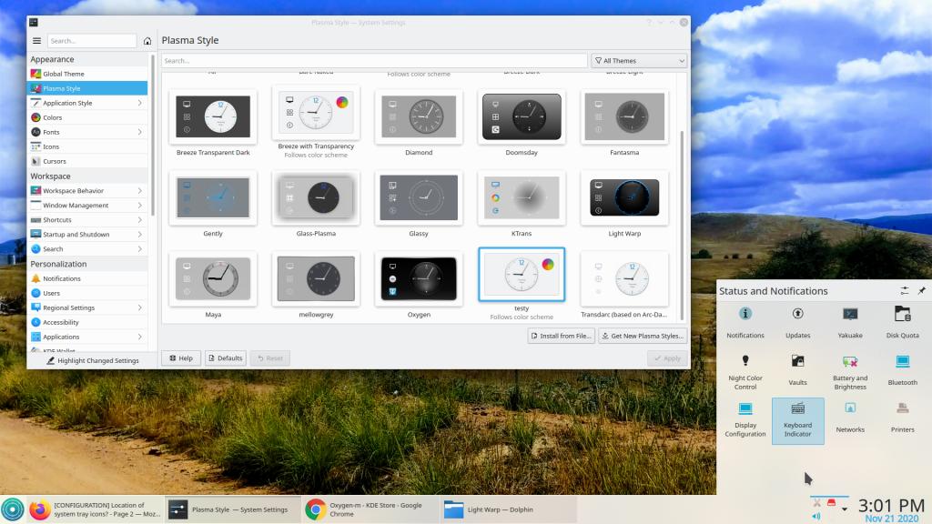The image size is (932, 524).
Task: Click Get New Plasma Styles button
Action: [642, 336]
